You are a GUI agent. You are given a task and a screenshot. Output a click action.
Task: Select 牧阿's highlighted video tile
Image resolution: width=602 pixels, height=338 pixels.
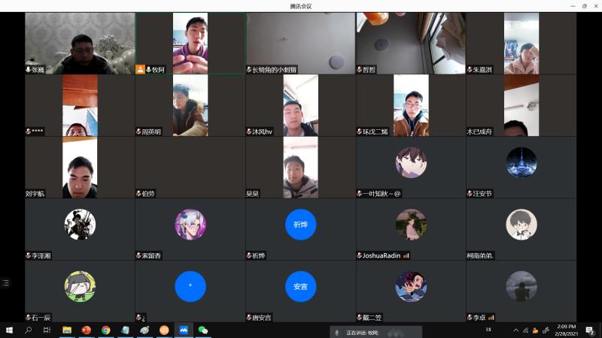coord(190,43)
